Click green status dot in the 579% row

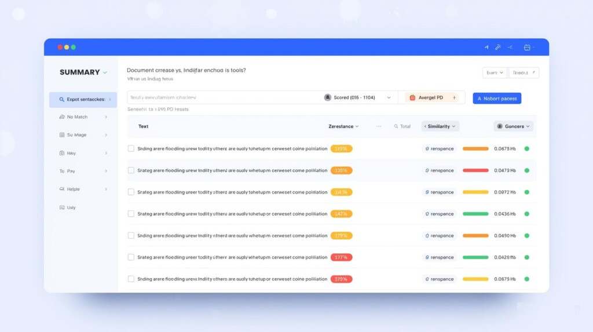(526, 279)
